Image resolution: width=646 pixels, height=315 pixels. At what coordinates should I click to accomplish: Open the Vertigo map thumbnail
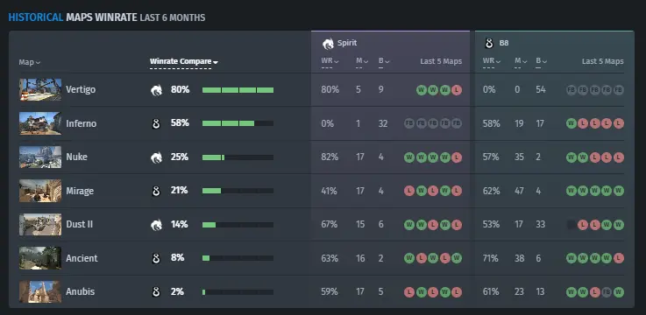(40, 89)
